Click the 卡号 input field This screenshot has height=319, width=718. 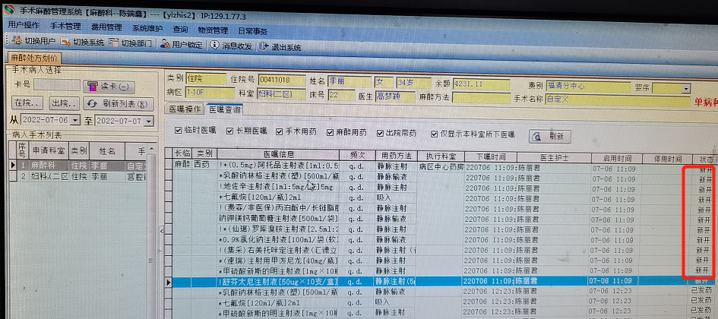[57, 85]
